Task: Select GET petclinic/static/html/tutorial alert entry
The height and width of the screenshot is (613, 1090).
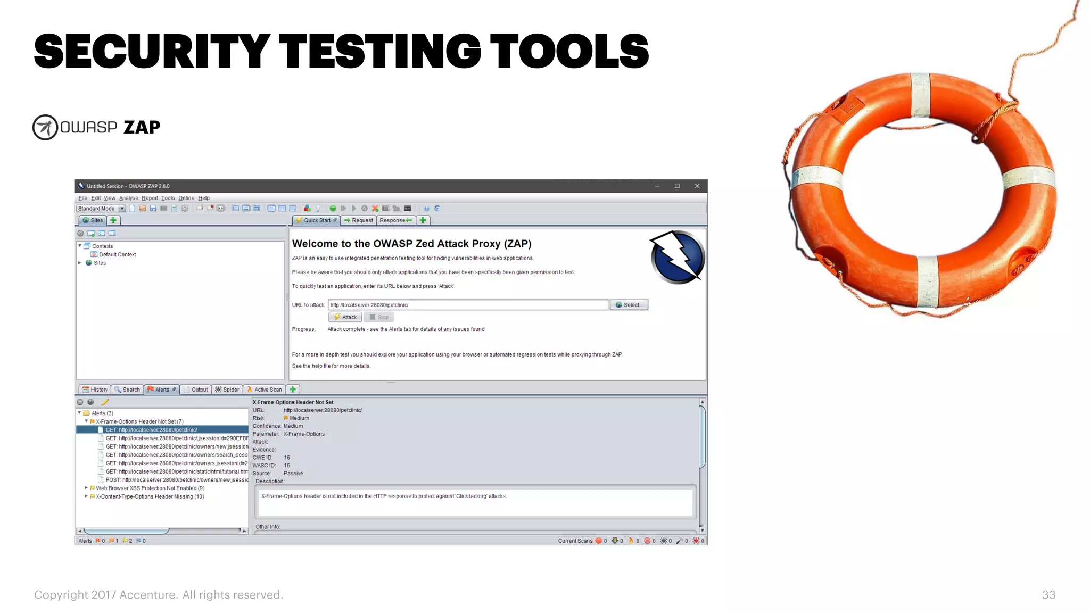Action: click(174, 471)
